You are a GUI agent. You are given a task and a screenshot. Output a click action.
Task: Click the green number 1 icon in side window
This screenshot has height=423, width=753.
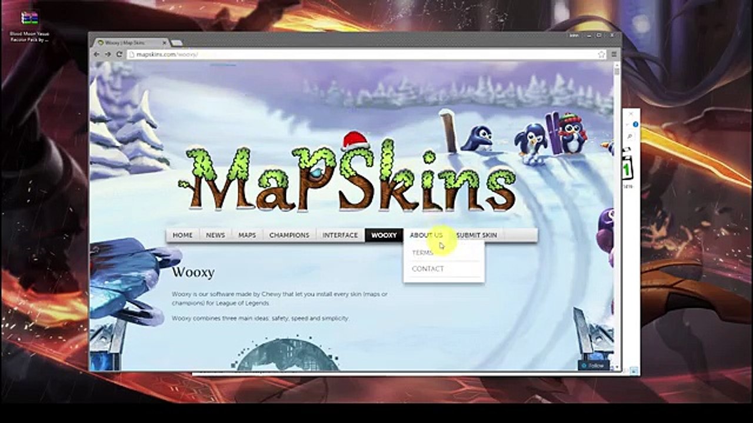(627, 170)
